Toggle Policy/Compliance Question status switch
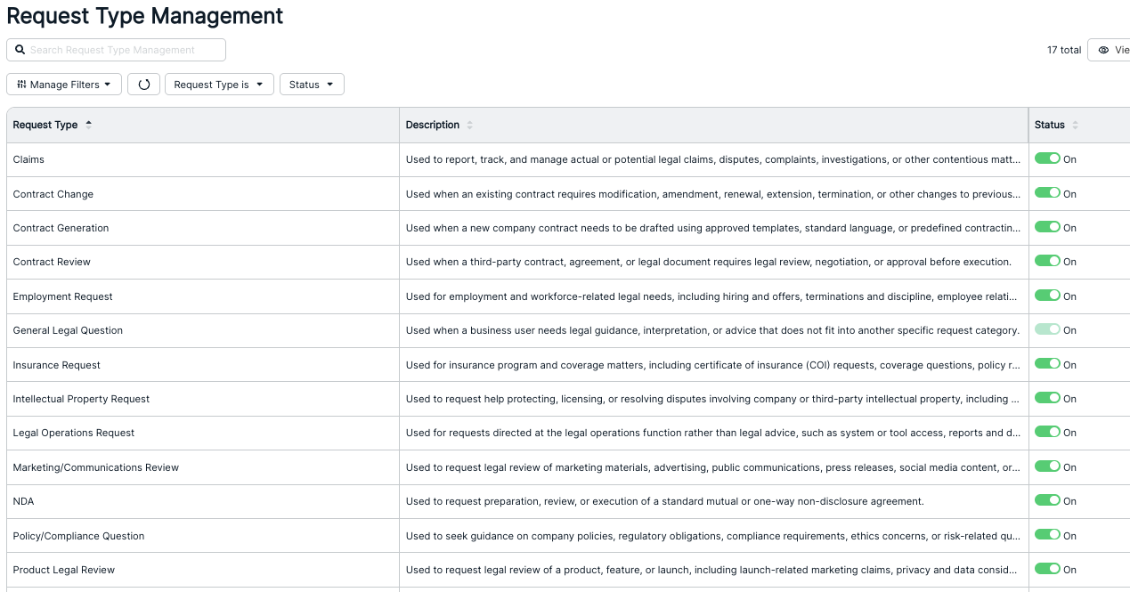The width and height of the screenshot is (1130, 592). (x=1047, y=535)
